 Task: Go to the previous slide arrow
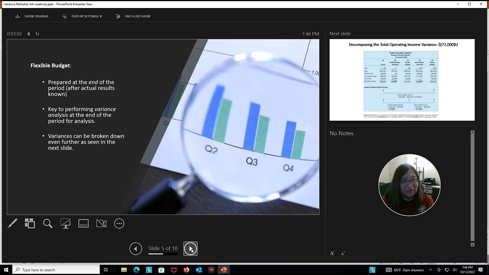(x=136, y=249)
